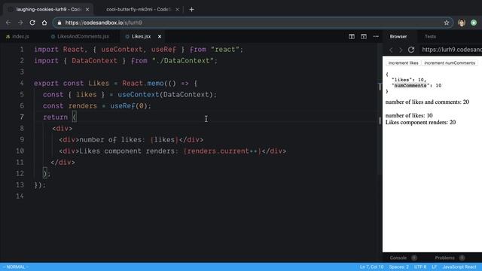Click renders.current++ expression on line 10

(222, 151)
